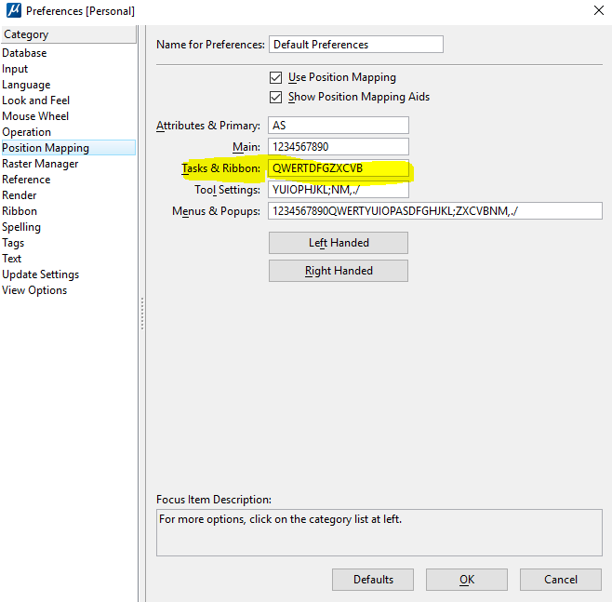Open Raster Manager category

tap(40, 164)
